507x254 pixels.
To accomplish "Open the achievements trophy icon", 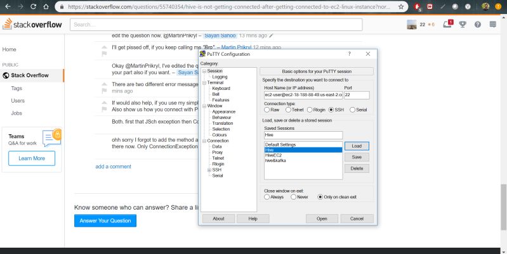I will click(x=463, y=24).
